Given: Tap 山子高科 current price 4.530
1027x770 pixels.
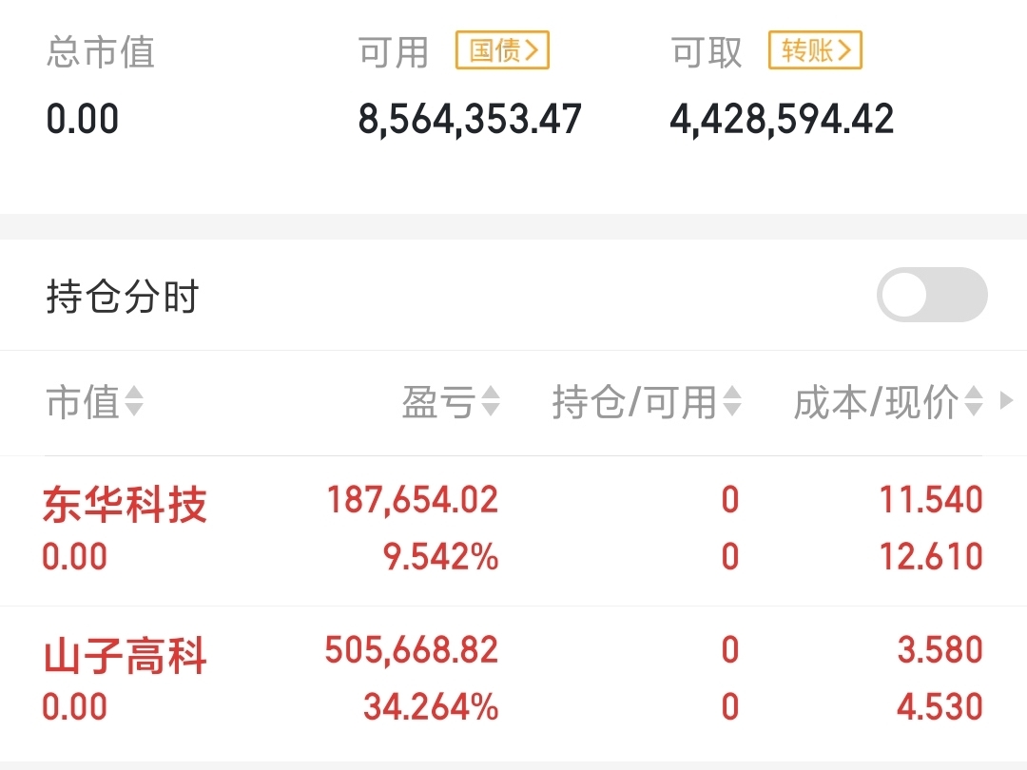Looking at the screenshot, I should tap(940, 707).
